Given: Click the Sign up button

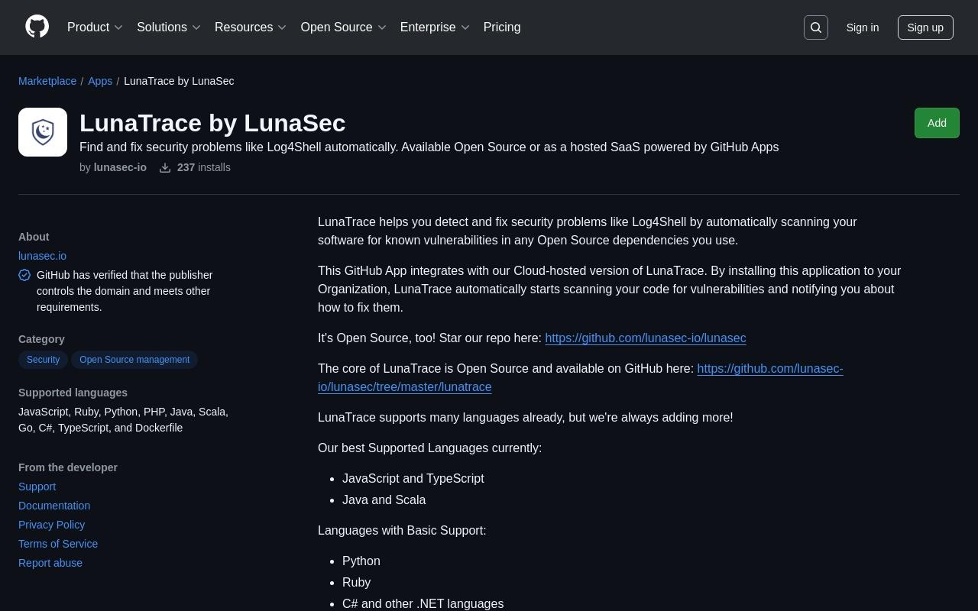Looking at the screenshot, I should (x=925, y=27).
